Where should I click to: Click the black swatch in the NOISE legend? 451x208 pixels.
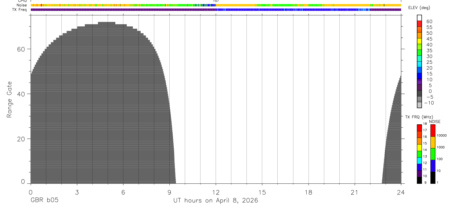point(433,178)
